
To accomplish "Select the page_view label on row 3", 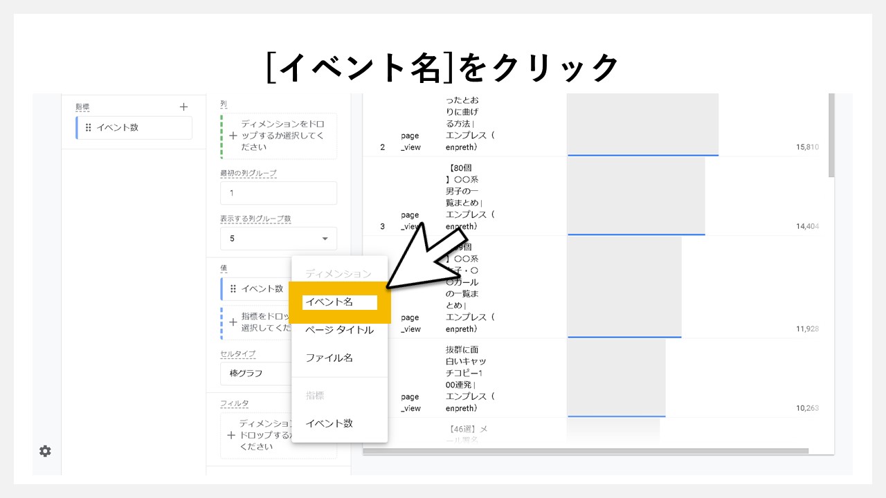I will coord(410,220).
